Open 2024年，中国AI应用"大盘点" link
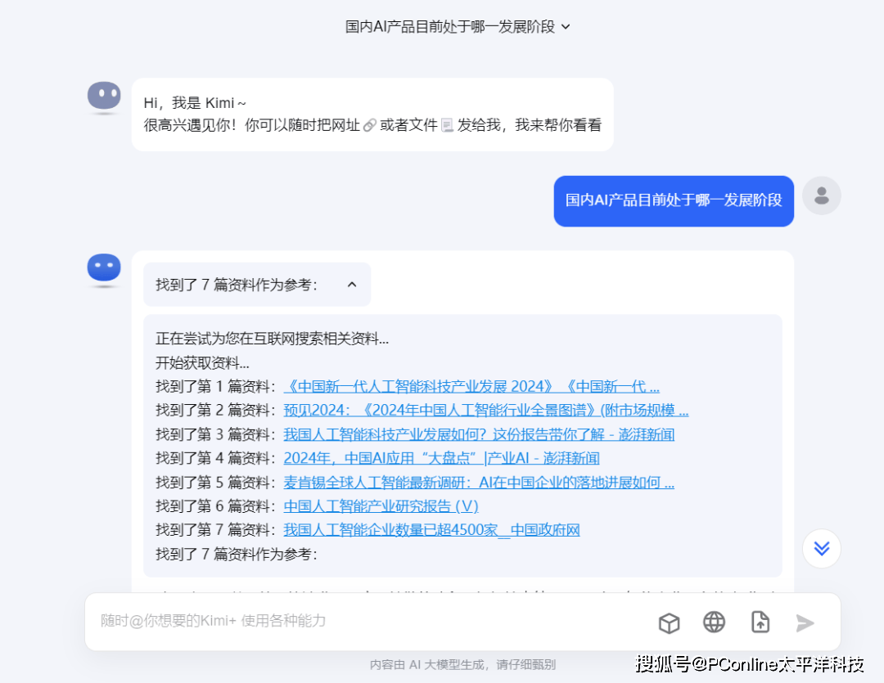This screenshot has width=884, height=683. click(441, 458)
